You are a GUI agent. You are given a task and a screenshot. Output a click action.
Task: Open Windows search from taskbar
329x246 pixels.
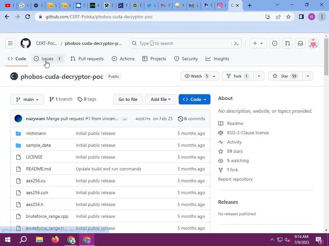[x=23, y=240]
